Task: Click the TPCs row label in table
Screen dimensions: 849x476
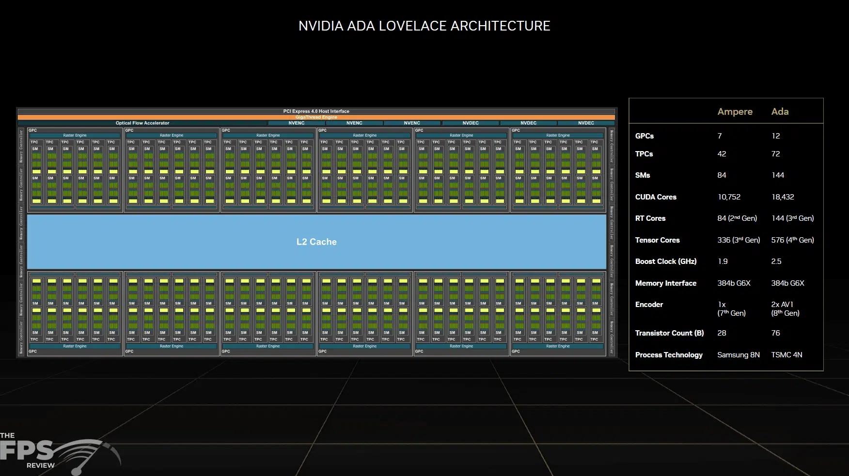Action: [x=644, y=154]
